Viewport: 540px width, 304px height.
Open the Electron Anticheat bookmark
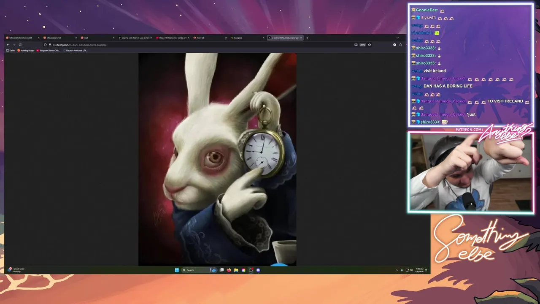(x=76, y=50)
